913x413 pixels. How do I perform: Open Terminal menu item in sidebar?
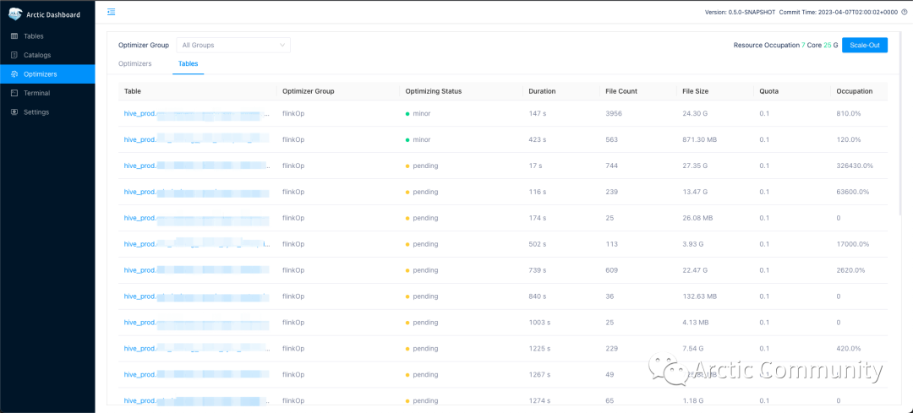(x=47, y=93)
